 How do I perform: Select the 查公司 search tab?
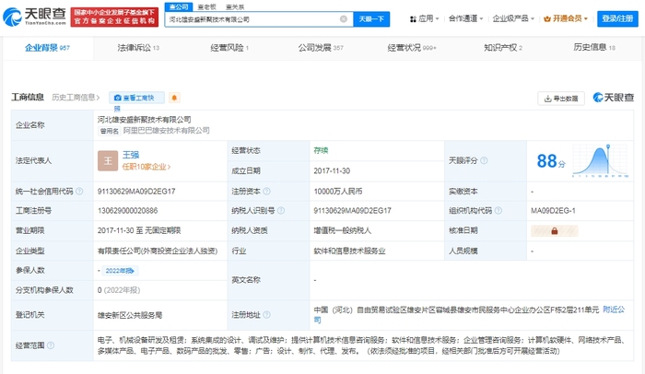(x=179, y=7)
